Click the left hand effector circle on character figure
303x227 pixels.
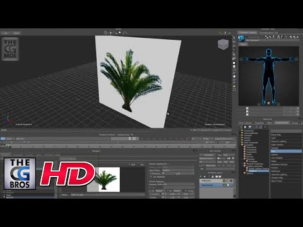[241, 59]
